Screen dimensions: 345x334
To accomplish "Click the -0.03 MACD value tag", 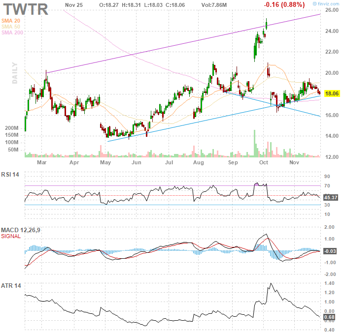I will (330, 251).
